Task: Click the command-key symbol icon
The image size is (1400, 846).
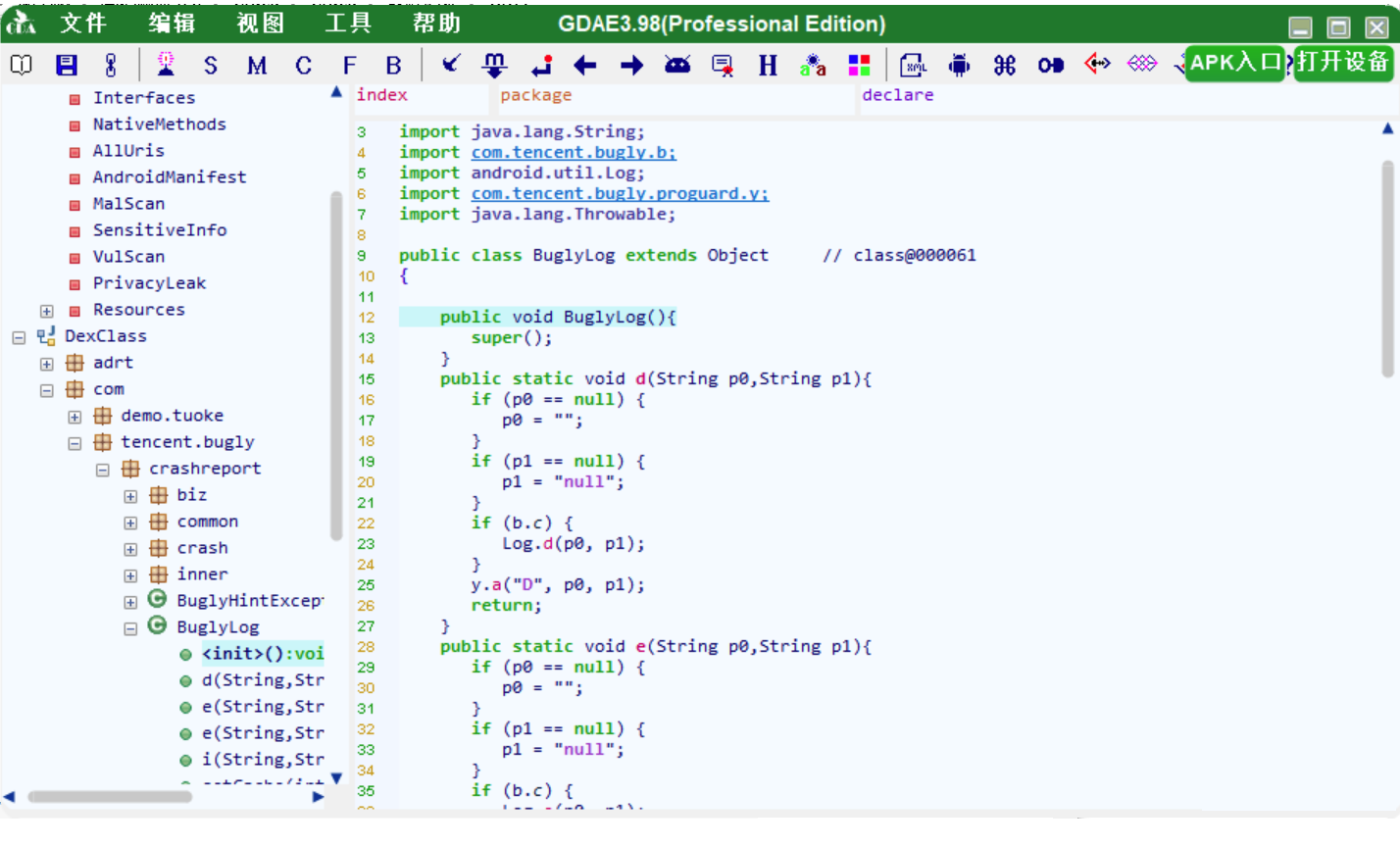Action: pyautogui.click(x=1005, y=66)
